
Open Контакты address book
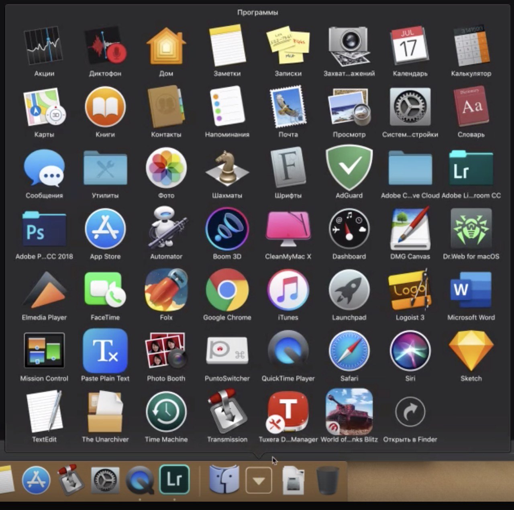[166, 107]
